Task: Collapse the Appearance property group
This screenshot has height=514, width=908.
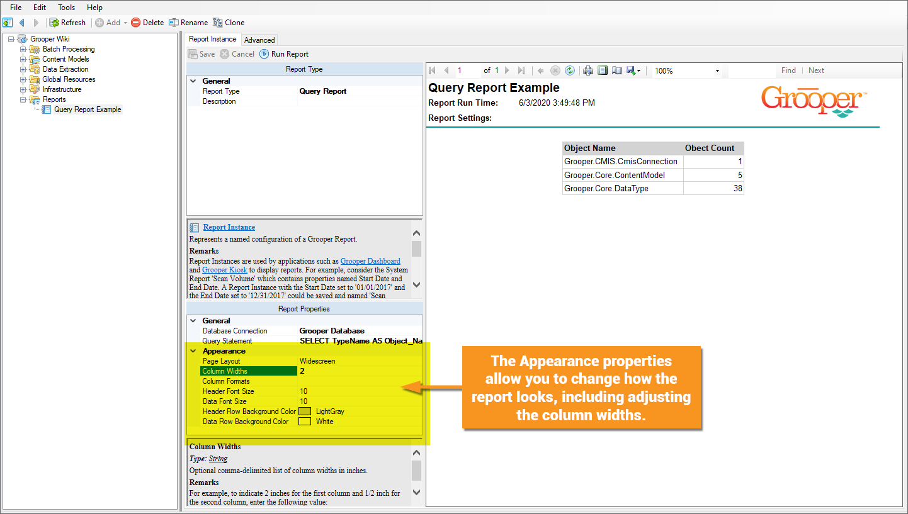Action: pyautogui.click(x=193, y=351)
